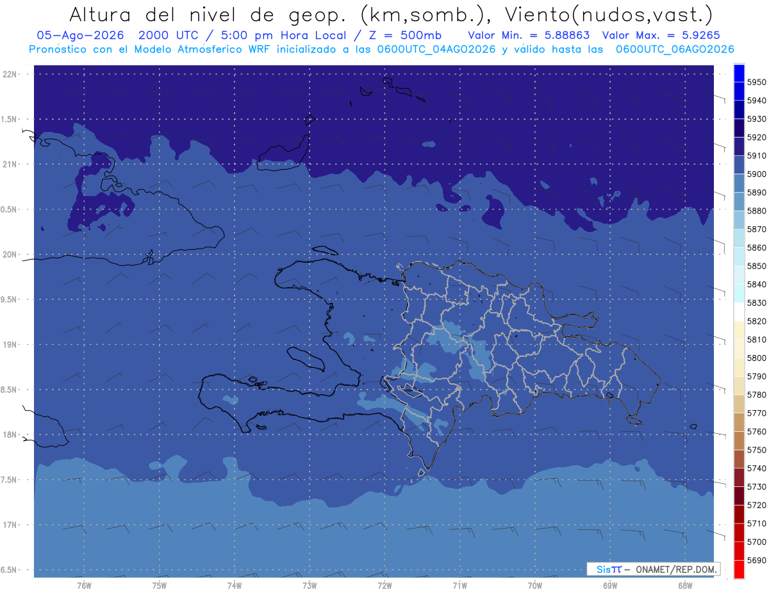769x594 pixels.
Task: Click the 5870 colorbar label
Action: pos(756,229)
